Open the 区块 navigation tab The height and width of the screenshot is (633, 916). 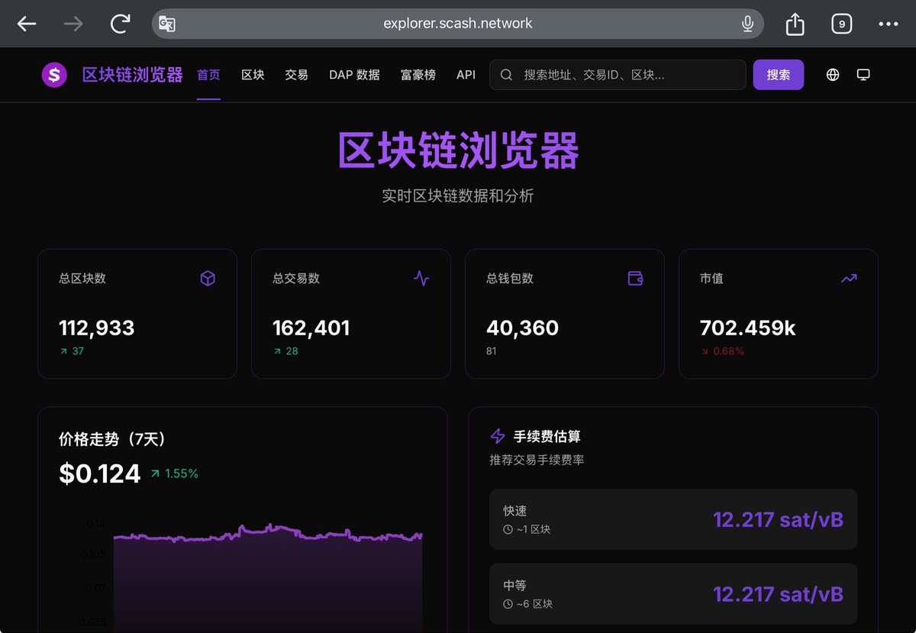pos(253,75)
